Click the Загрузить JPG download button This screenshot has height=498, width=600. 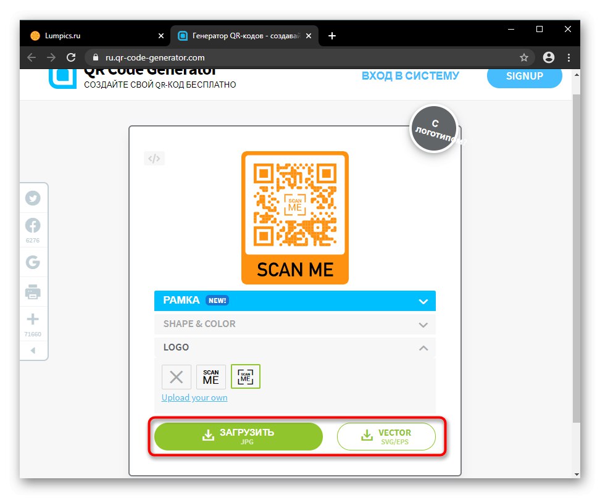[238, 436]
